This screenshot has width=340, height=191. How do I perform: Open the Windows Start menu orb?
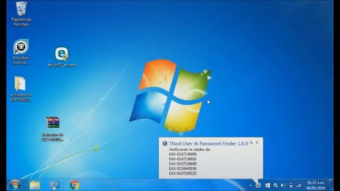15,185
